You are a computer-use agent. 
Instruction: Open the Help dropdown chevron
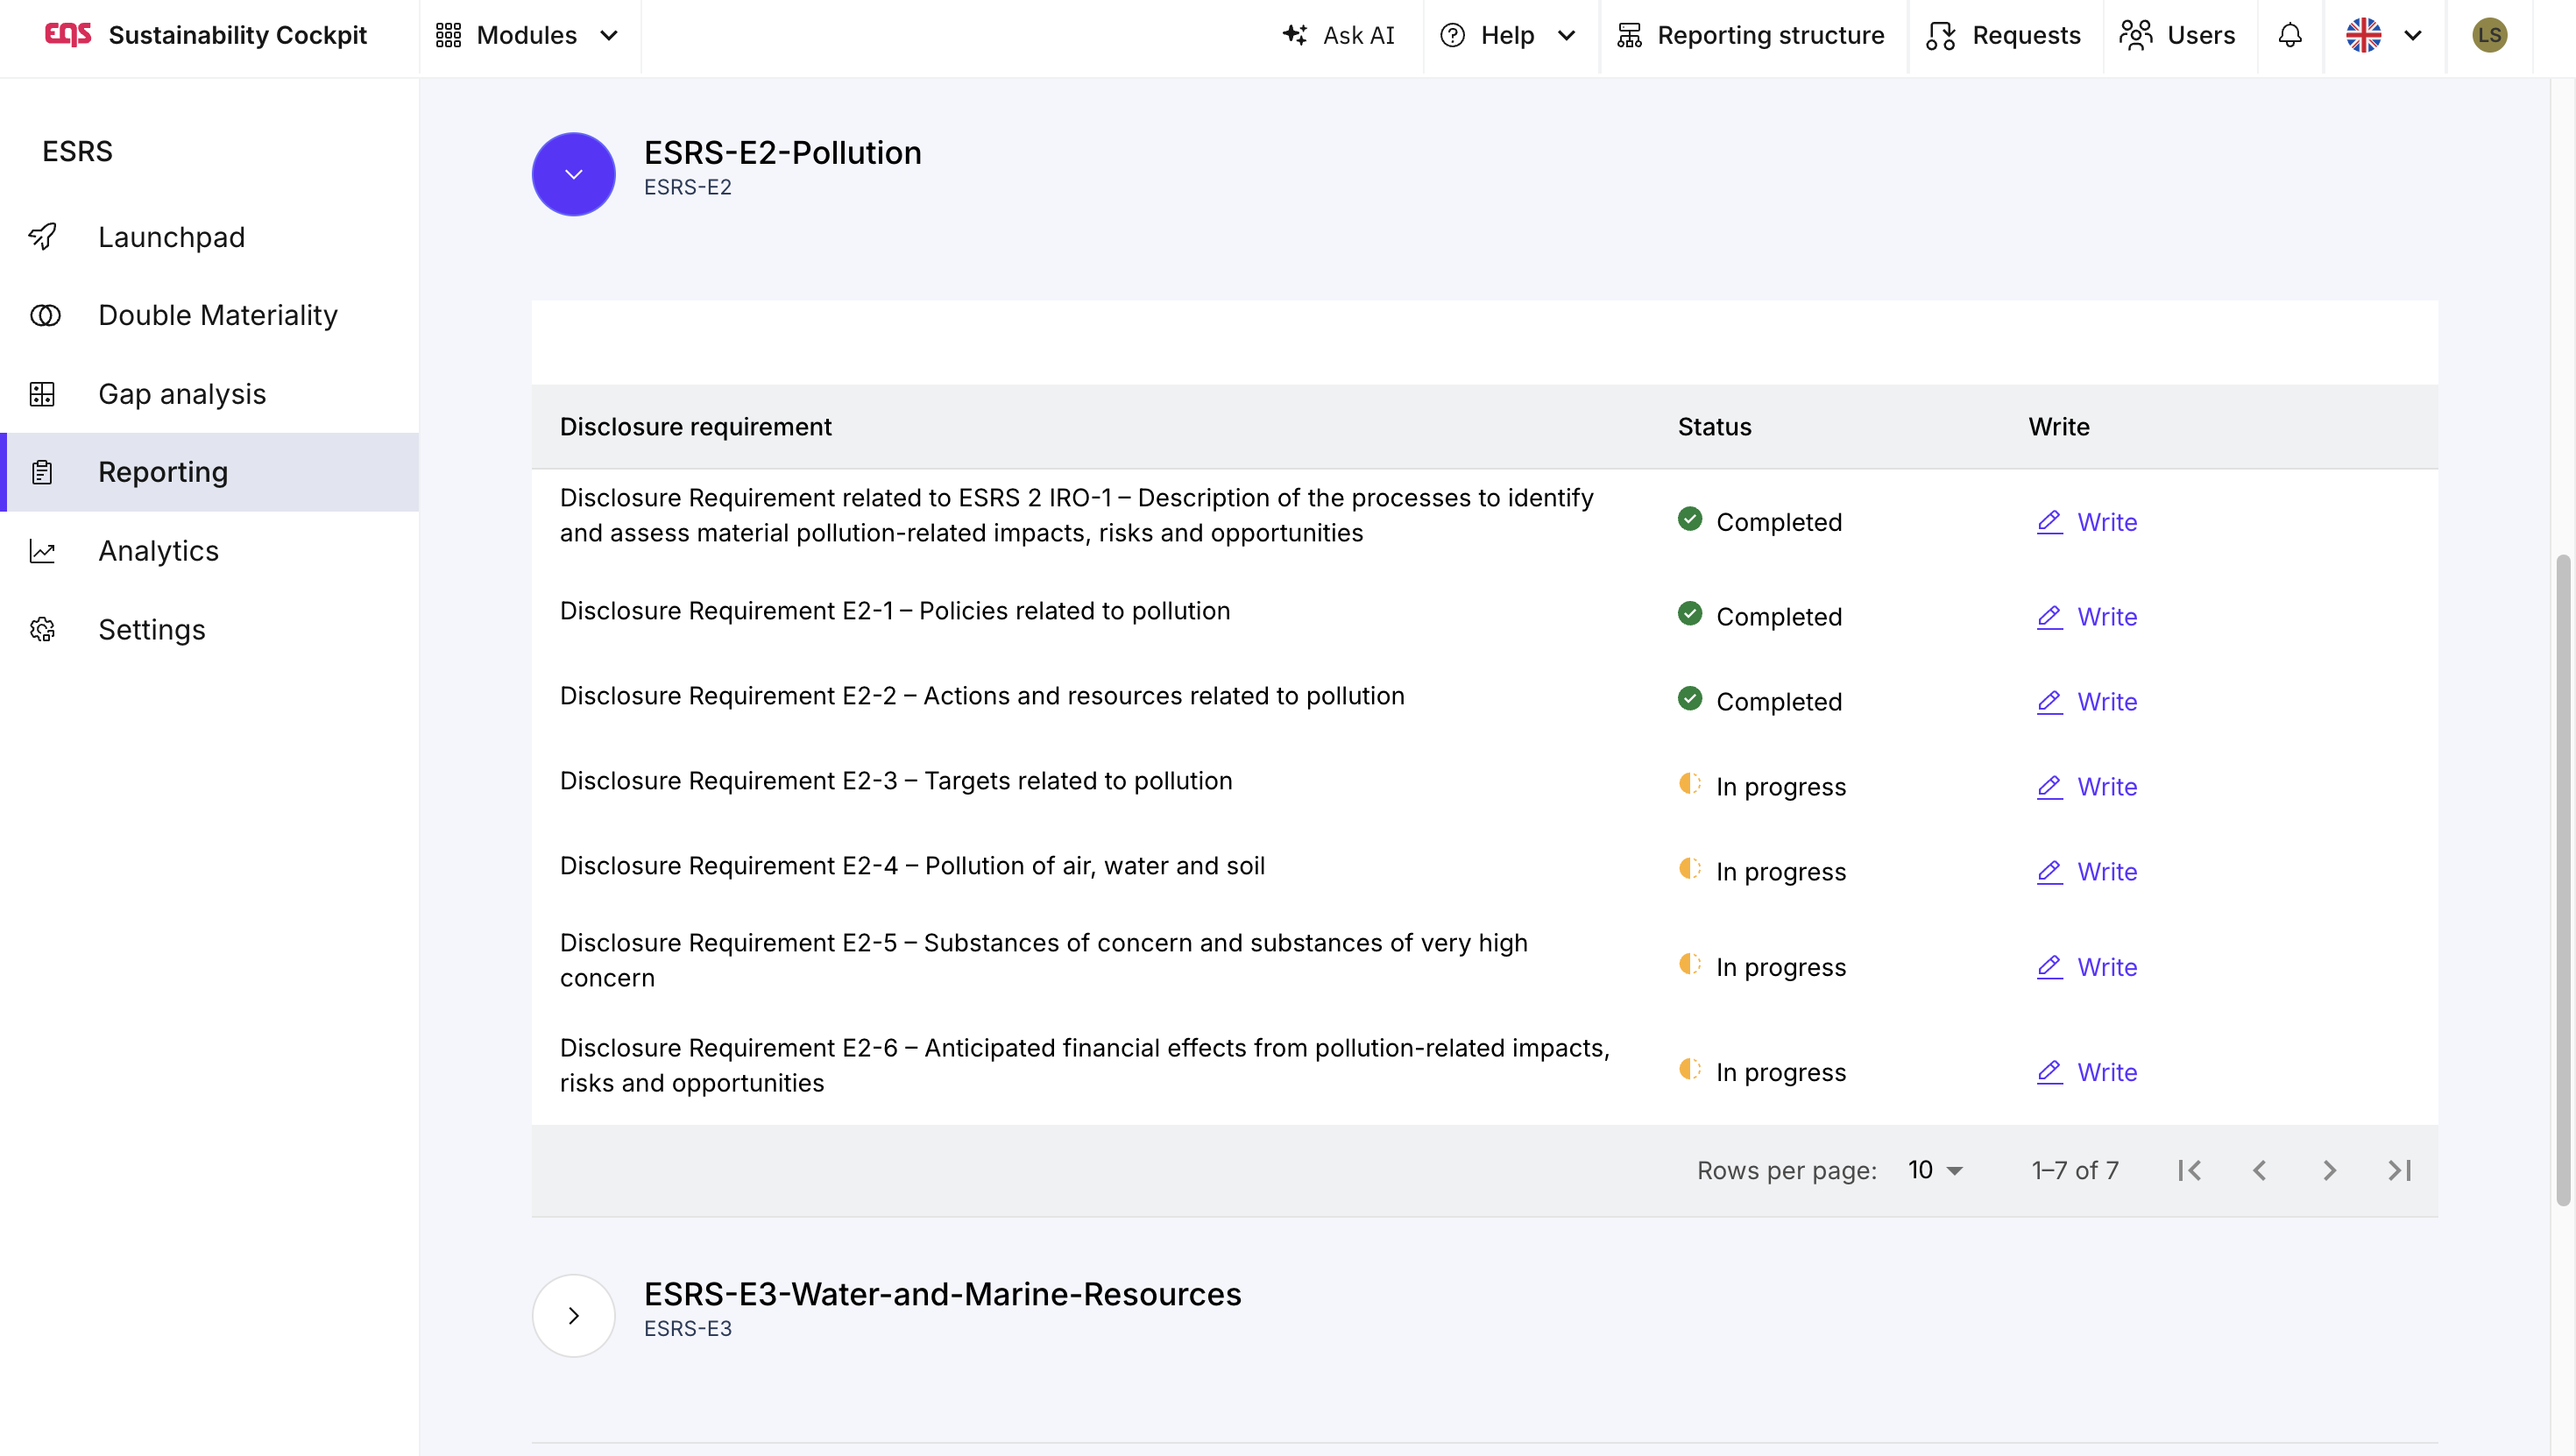[x=1567, y=36]
